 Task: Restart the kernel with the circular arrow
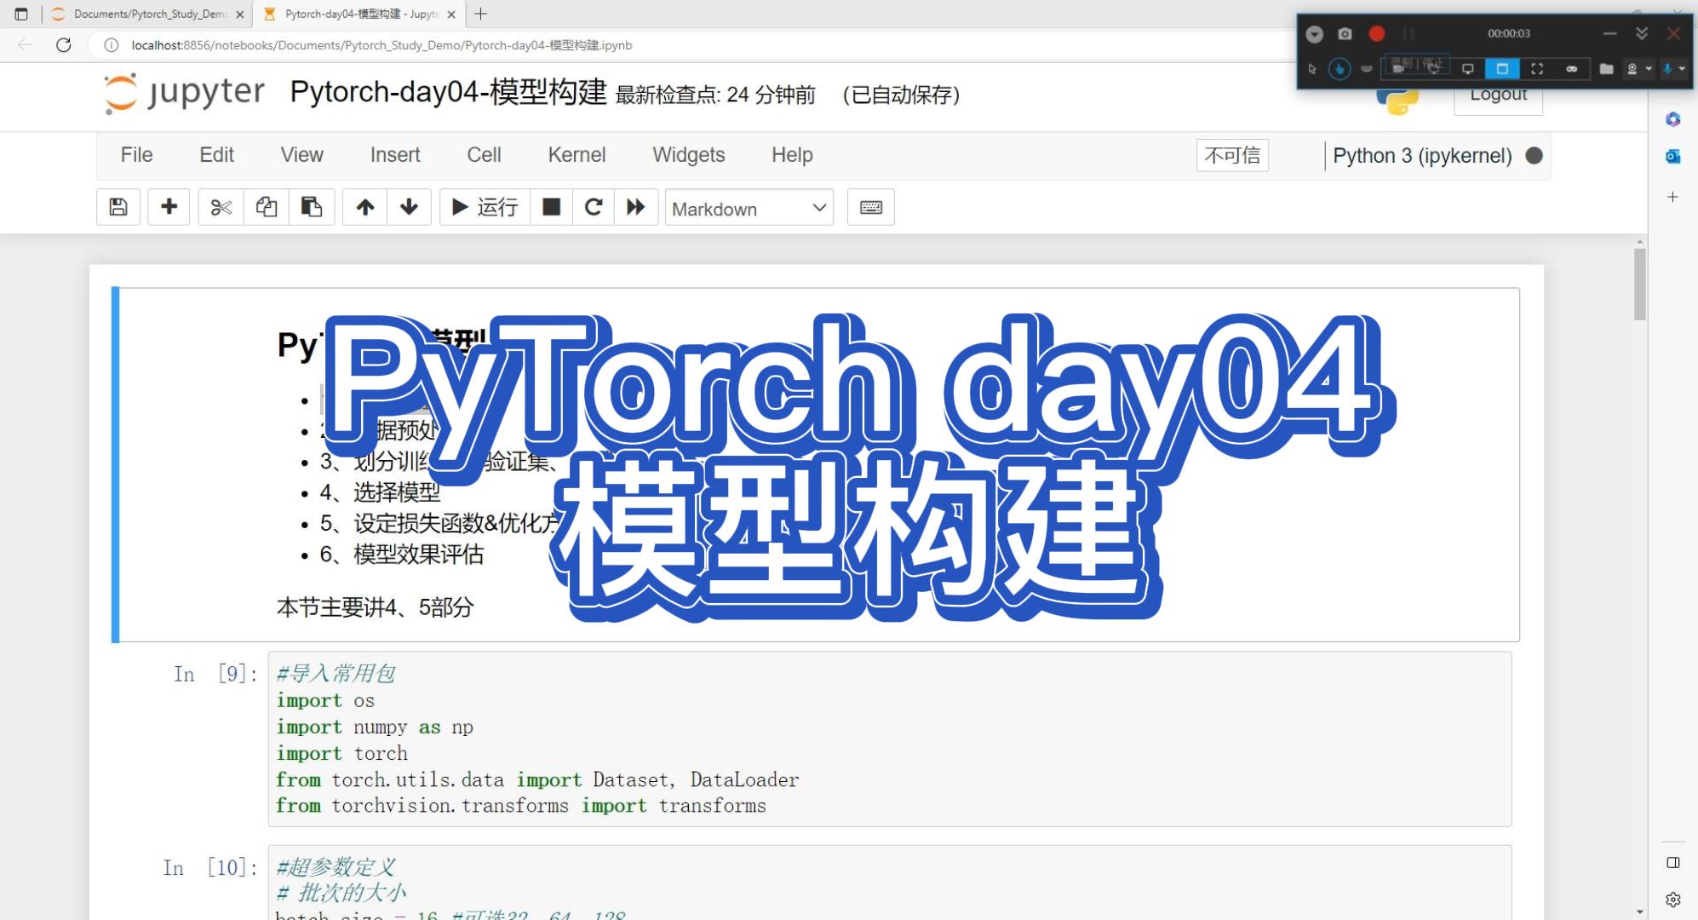coord(594,207)
